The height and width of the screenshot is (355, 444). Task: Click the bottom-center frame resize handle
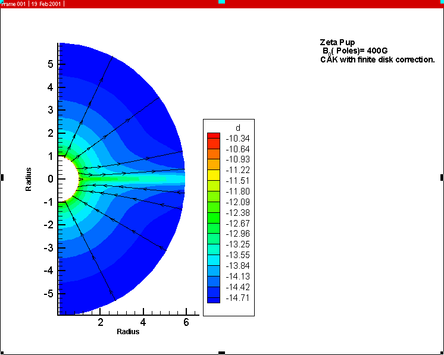tap(221, 353)
